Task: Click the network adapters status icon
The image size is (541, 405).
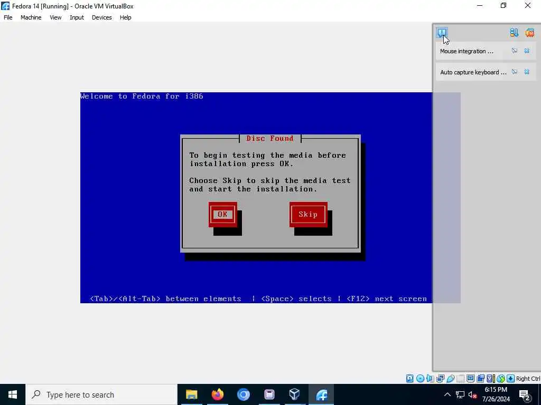Action: click(x=440, y=379)
